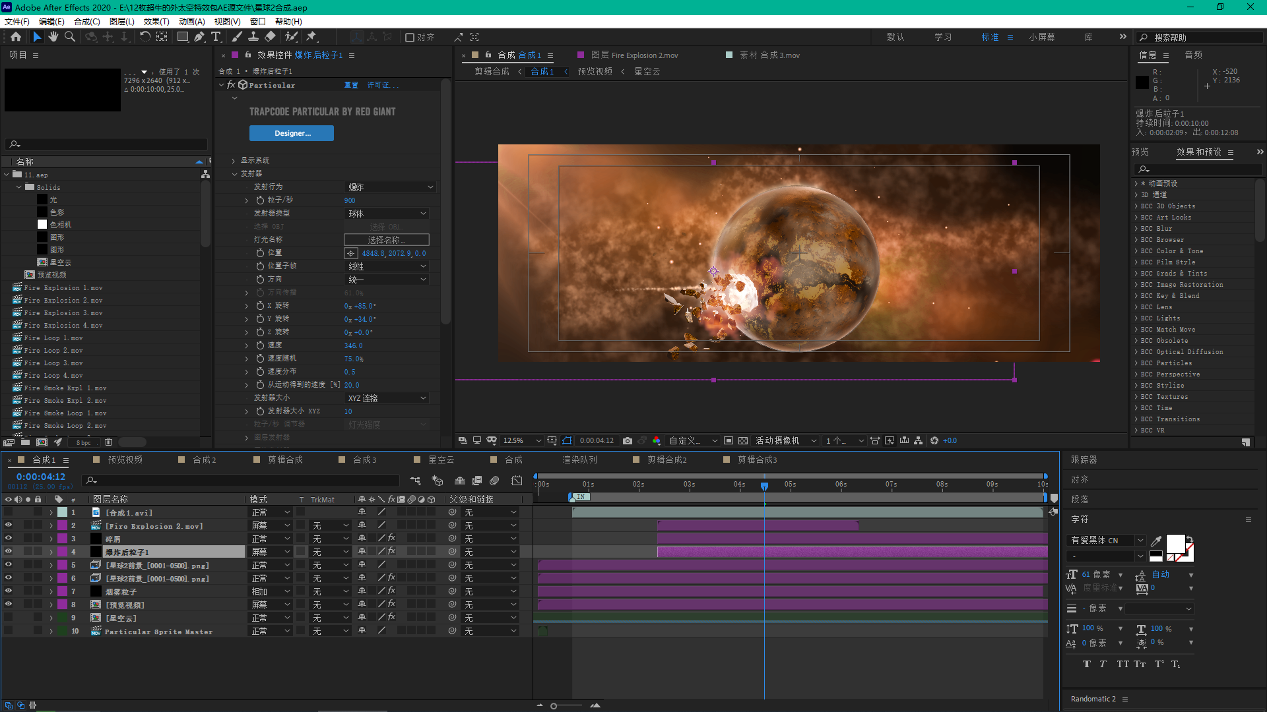Image resolution: width=1267 pixels, height=712 pixels.
Task: Open the 文件(F) menu
Action: pos(17,21)
